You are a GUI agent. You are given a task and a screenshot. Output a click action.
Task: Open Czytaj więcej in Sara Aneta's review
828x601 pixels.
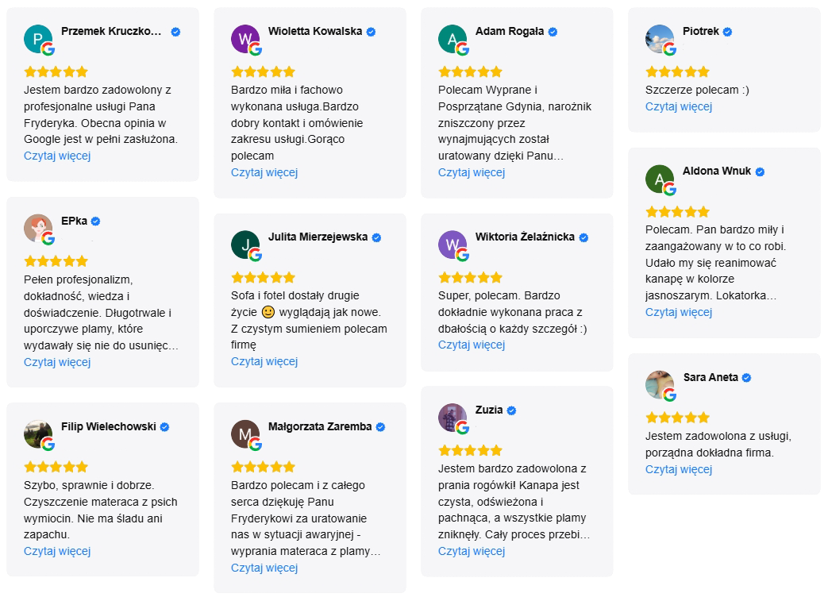click(679, 469)
